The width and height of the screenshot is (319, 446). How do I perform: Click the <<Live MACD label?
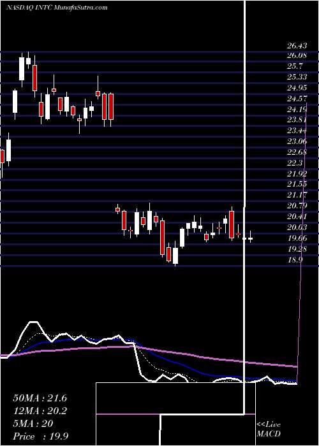point(269,429)
